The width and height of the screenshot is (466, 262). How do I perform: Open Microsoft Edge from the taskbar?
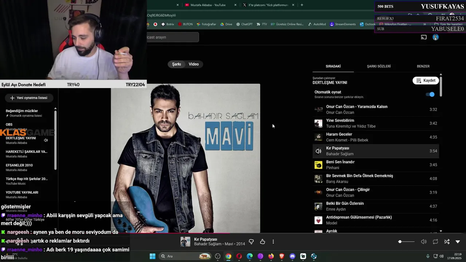click(250, 256)
